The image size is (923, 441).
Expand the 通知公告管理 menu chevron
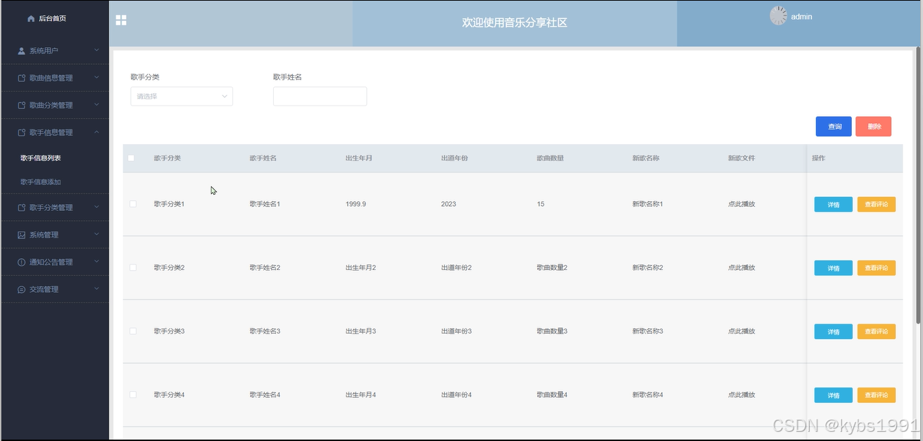pyautogui.click(x=96, y=262)
